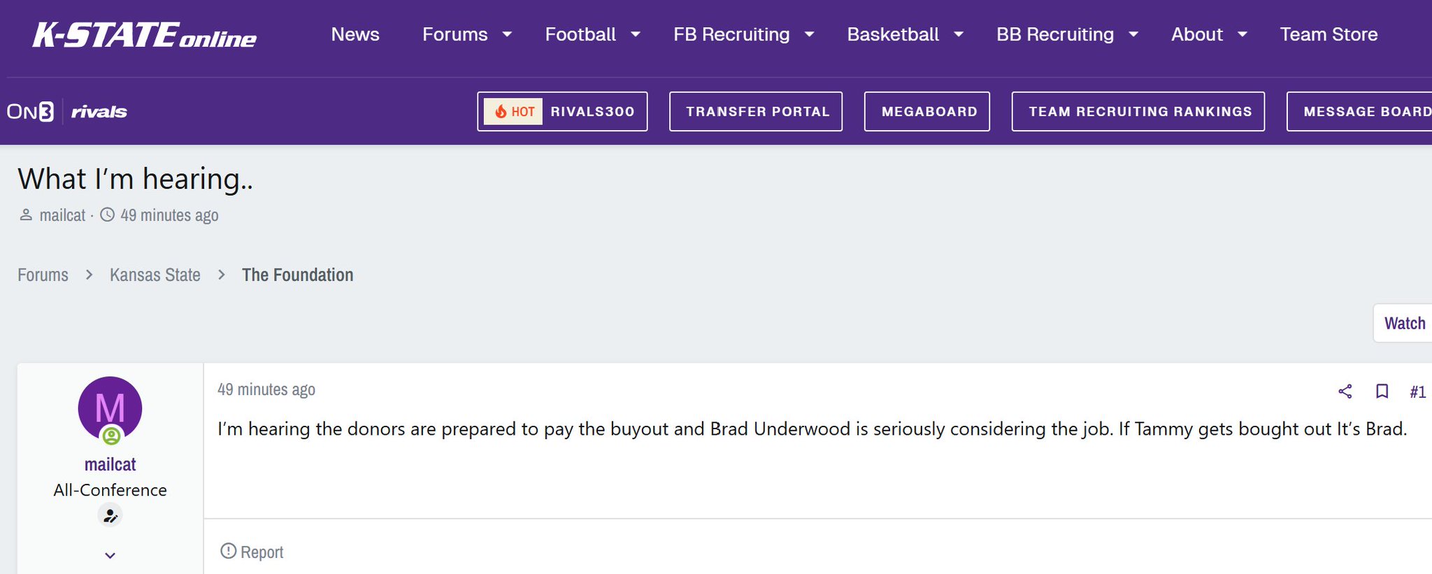Open the On3 Rivals logo link
The height and width of the screenshot is (574, 1432).
(x=67, y=112)
